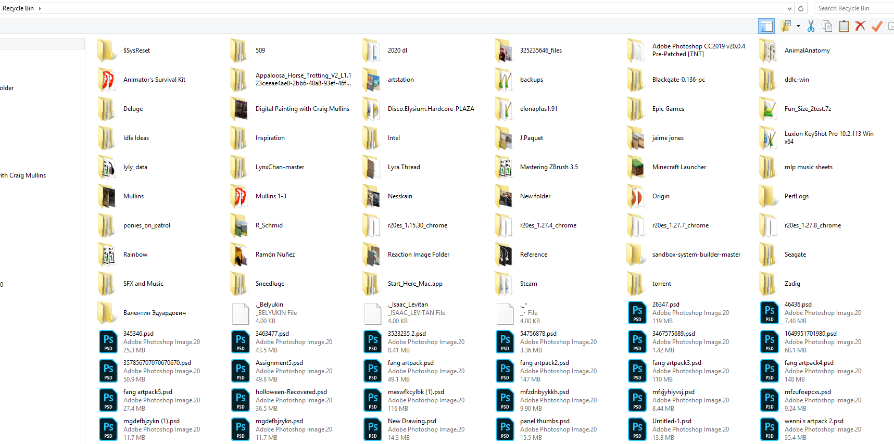This screenshot has width=894, height=444.
Task: Select the _Isaac_Levitan file
Action: click(408, 305)
